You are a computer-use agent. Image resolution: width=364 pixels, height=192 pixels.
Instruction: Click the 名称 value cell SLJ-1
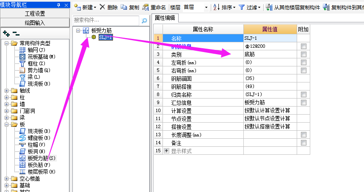(x=270, y=38)
